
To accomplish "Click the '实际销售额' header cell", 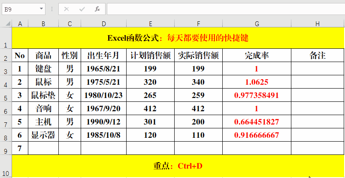I will [199, 56].
